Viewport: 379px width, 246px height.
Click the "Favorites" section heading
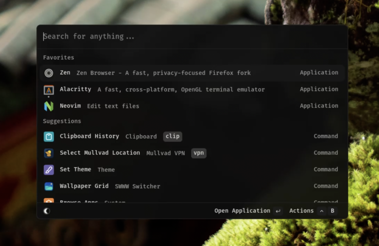[x=59, y=58]
